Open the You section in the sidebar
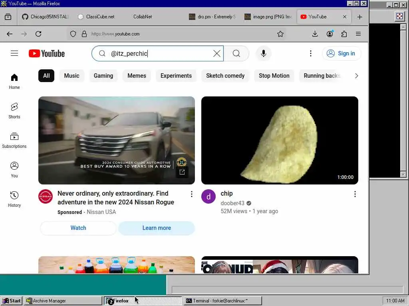409x306 pixels. pos(14,170)
